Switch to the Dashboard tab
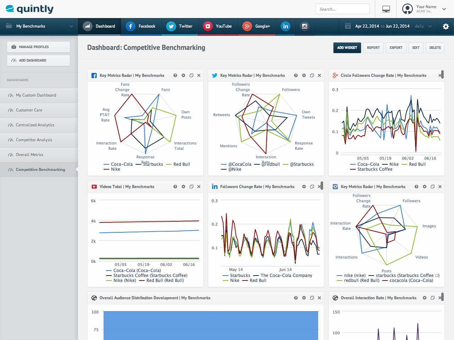Image resolution: width=454 pixels, height=340 pixels. coord(99,26)
